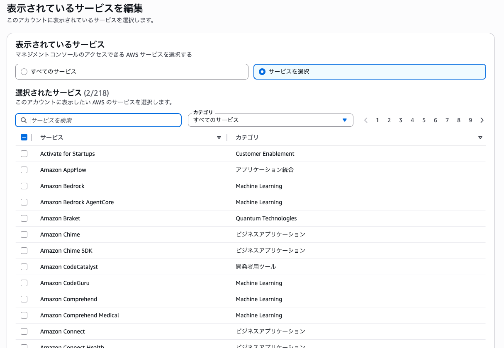Open the サービス column sort arrow
This screenshot has width=504, height=348.
(x=219, y=137)
